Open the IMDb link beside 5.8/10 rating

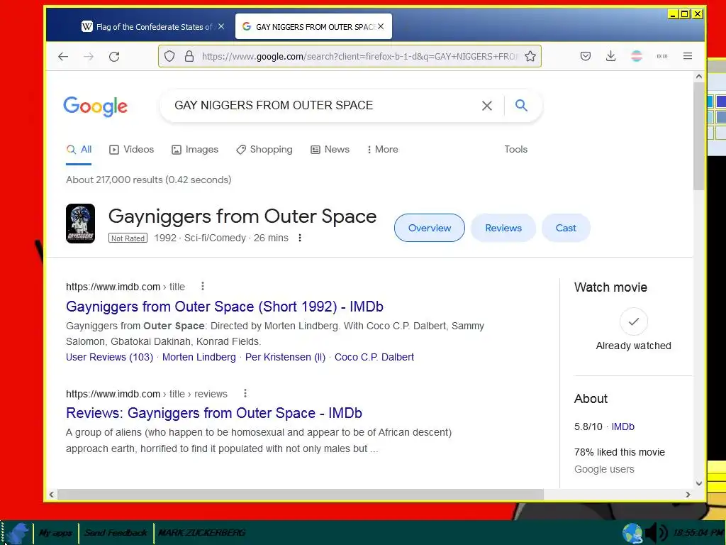click(622, 426)
